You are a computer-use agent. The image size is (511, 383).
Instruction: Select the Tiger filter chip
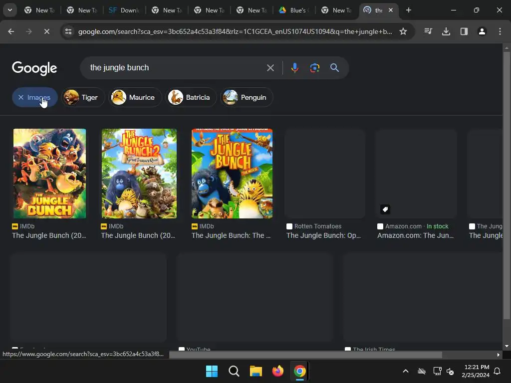(x=83, y=97)
